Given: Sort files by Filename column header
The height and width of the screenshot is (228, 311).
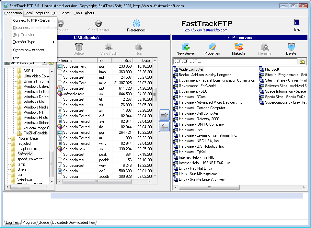Looking at the screenshot, I should click(77, 61).
